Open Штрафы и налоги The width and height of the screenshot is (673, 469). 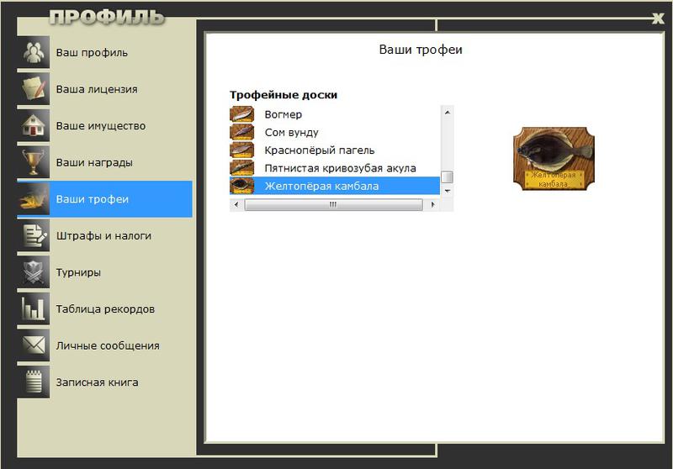104,236
